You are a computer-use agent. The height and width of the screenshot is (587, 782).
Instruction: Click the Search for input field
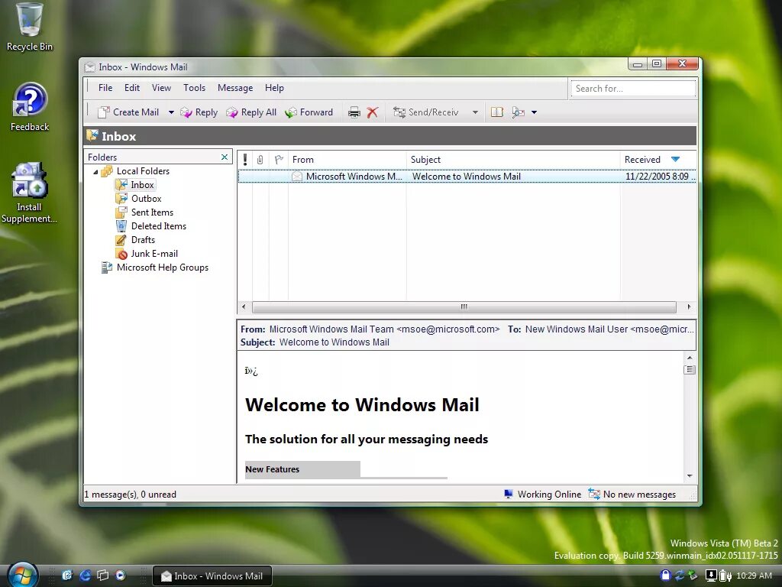click(x=632, y=88)
